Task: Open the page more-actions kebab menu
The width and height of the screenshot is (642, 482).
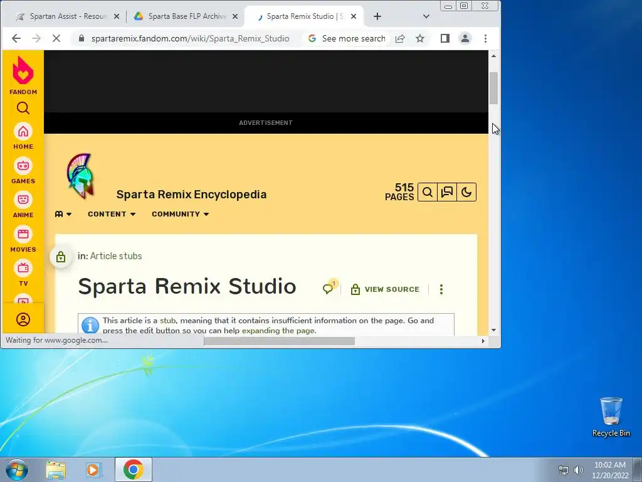Action: [441, 289]
